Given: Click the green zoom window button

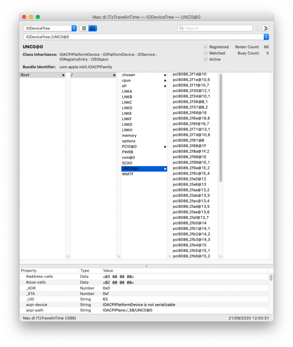Looking at the screenshot, I should (x=38, y=17).
